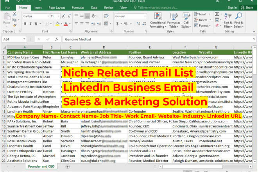Click the Sign in link
258x172 pixels.
(232, 7)
